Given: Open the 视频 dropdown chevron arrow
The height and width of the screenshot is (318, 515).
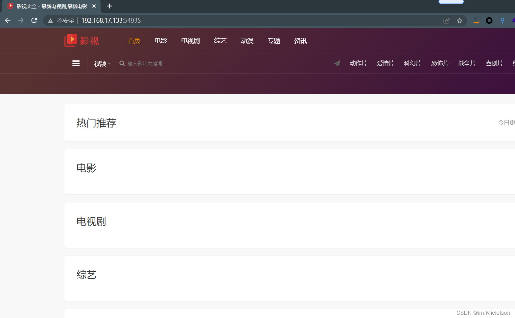Looking at the screenshot, I should tap(109, 64).
